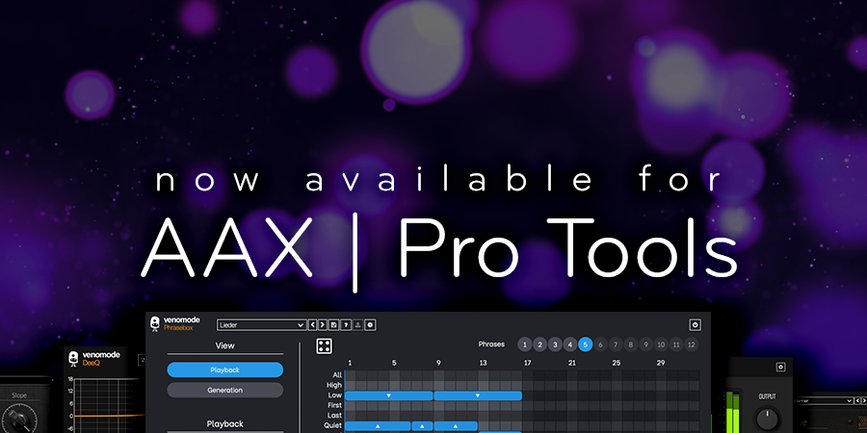Click short Quiet row block at bar 7
Viewport: 867px width, 433px height.
point(423,426)
